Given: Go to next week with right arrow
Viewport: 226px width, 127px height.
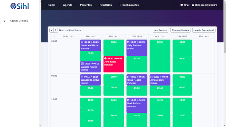Looking at the screenshot, I should pos(56,30).
